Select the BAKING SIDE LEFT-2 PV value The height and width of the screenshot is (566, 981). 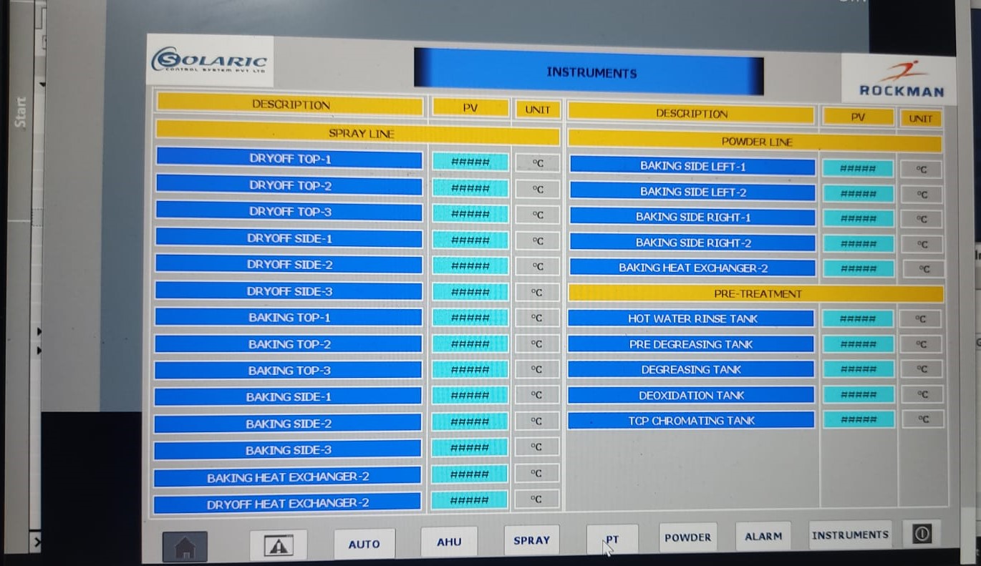(x=858, y=194)
